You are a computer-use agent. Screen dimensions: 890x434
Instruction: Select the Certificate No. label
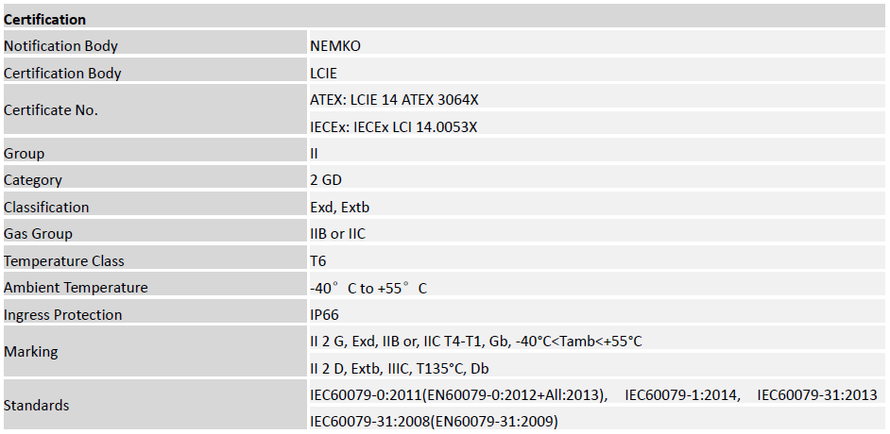pyautogui.click(x=51, y=109)
